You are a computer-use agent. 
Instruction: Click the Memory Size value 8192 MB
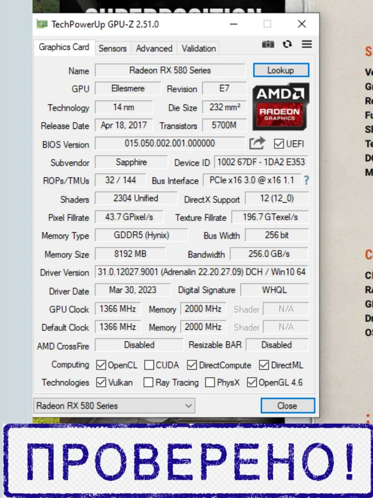tap(130, 254)
